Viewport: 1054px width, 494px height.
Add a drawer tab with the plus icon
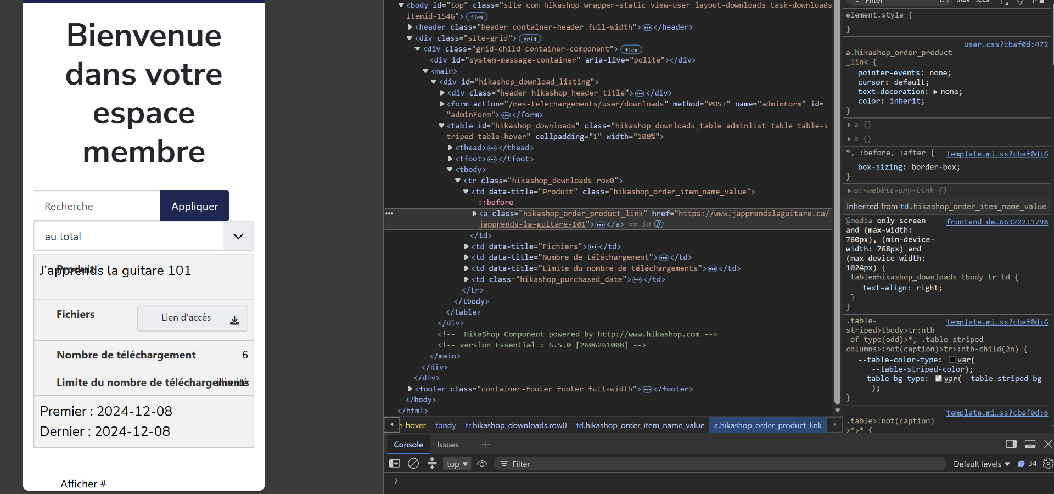(486, 444)
